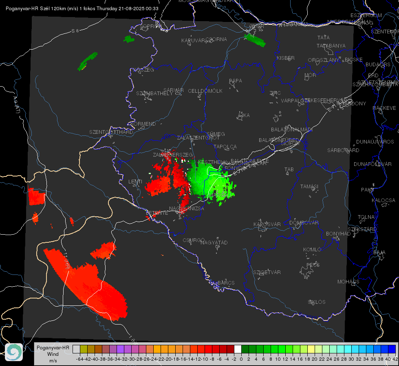Click the MÓR town label
The image size is (399, 366).
(x=311, y=75)
